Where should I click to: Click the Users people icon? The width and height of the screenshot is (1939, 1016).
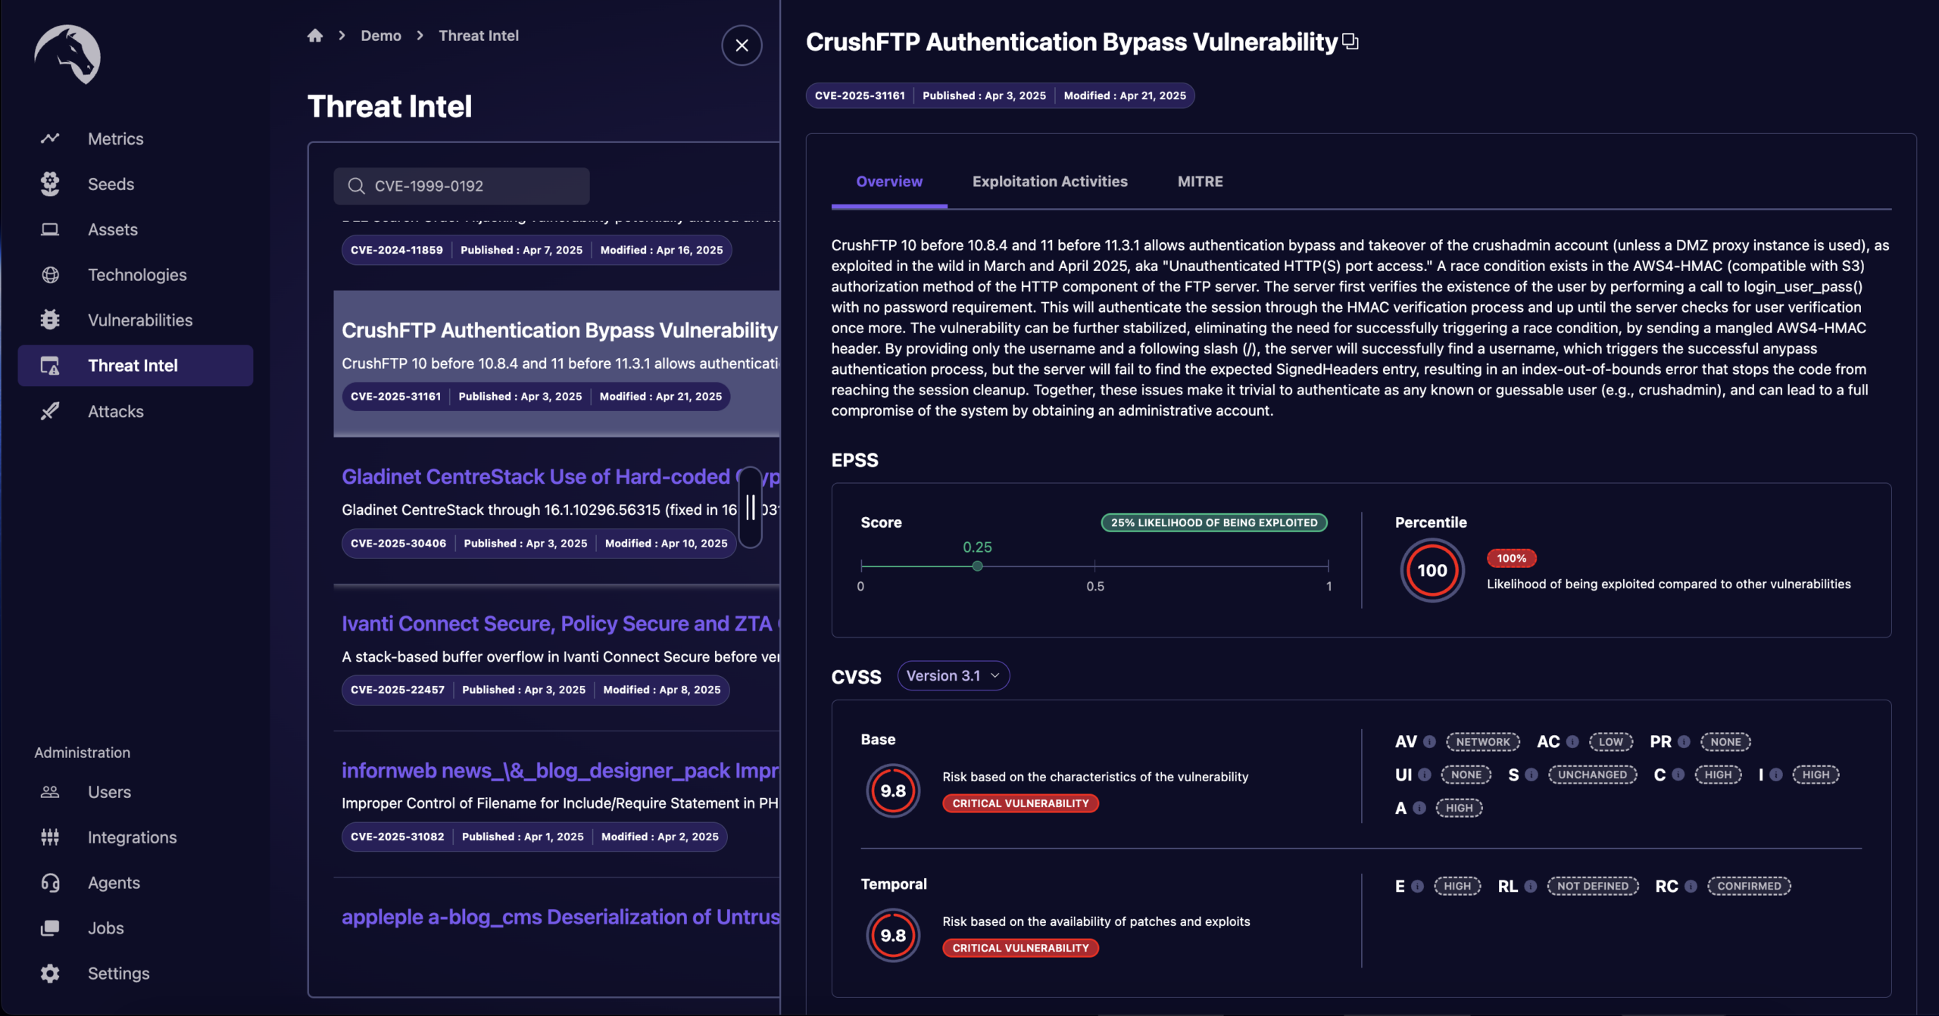50,792
